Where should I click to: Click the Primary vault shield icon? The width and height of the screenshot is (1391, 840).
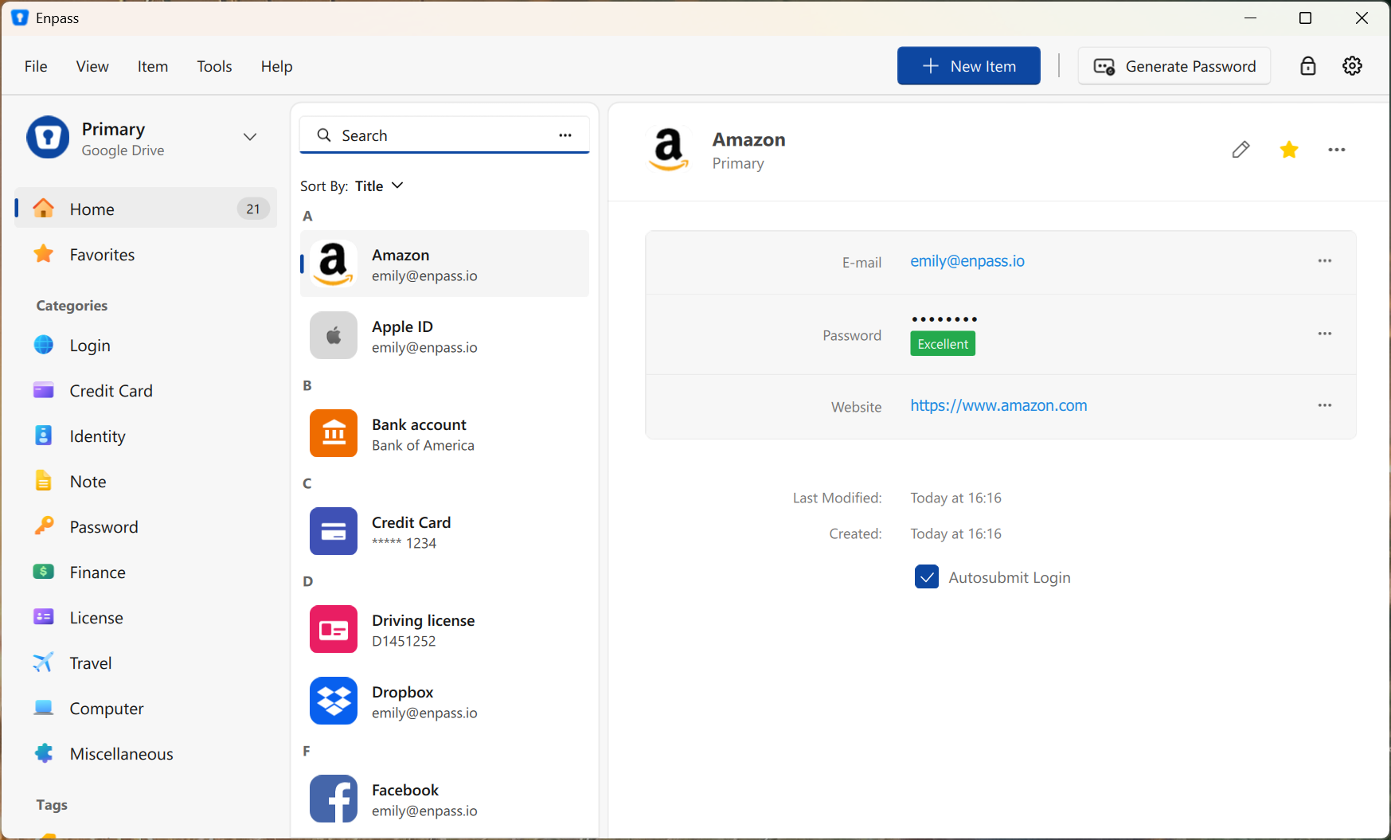tap(48, 138)
